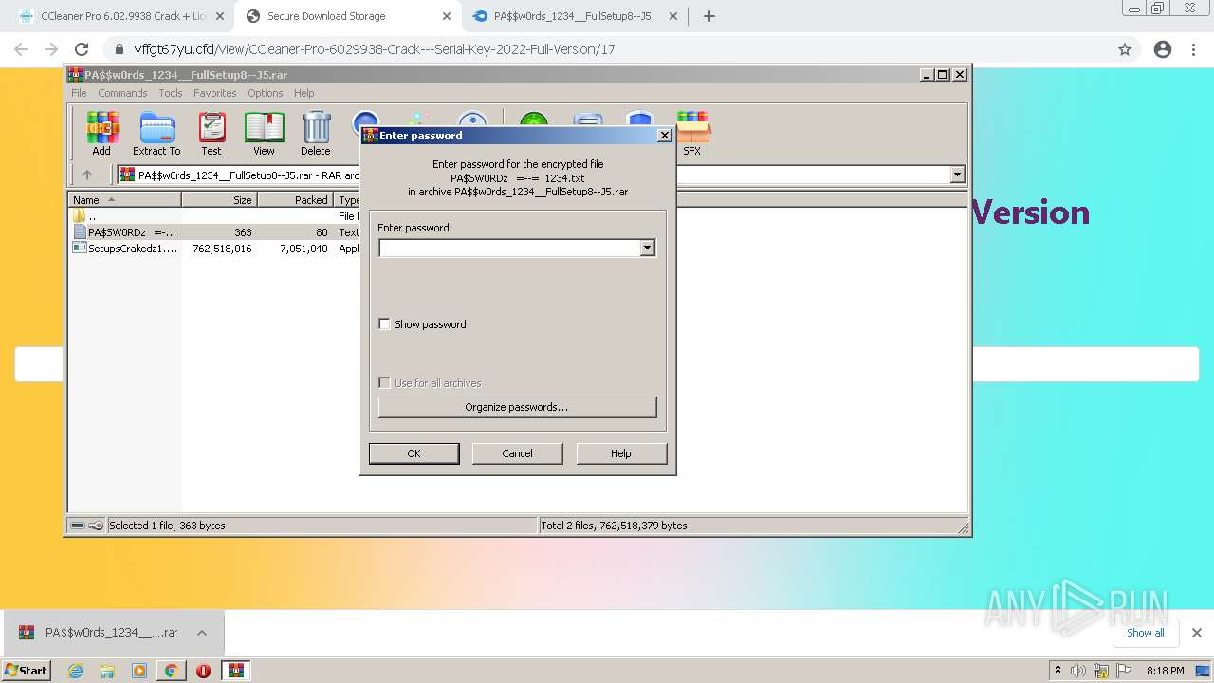Close the Enter password dialog

click(x=665, y=136)
